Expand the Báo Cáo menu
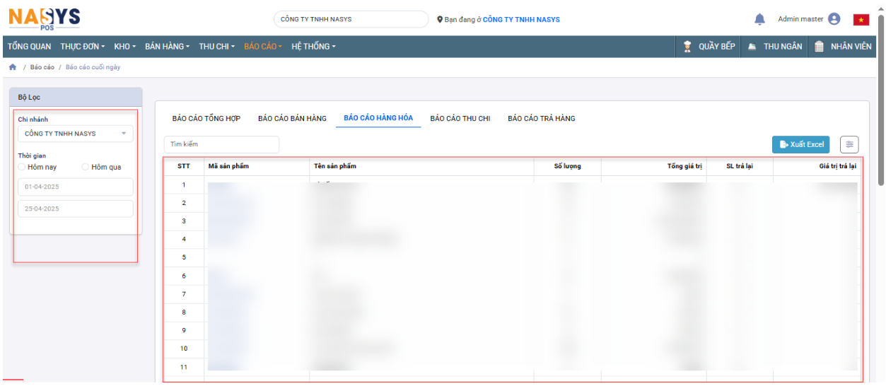 pos(262,47)
